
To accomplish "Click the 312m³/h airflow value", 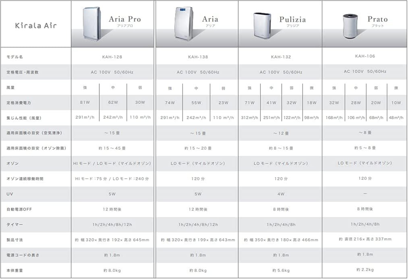I will coord(249,118).
